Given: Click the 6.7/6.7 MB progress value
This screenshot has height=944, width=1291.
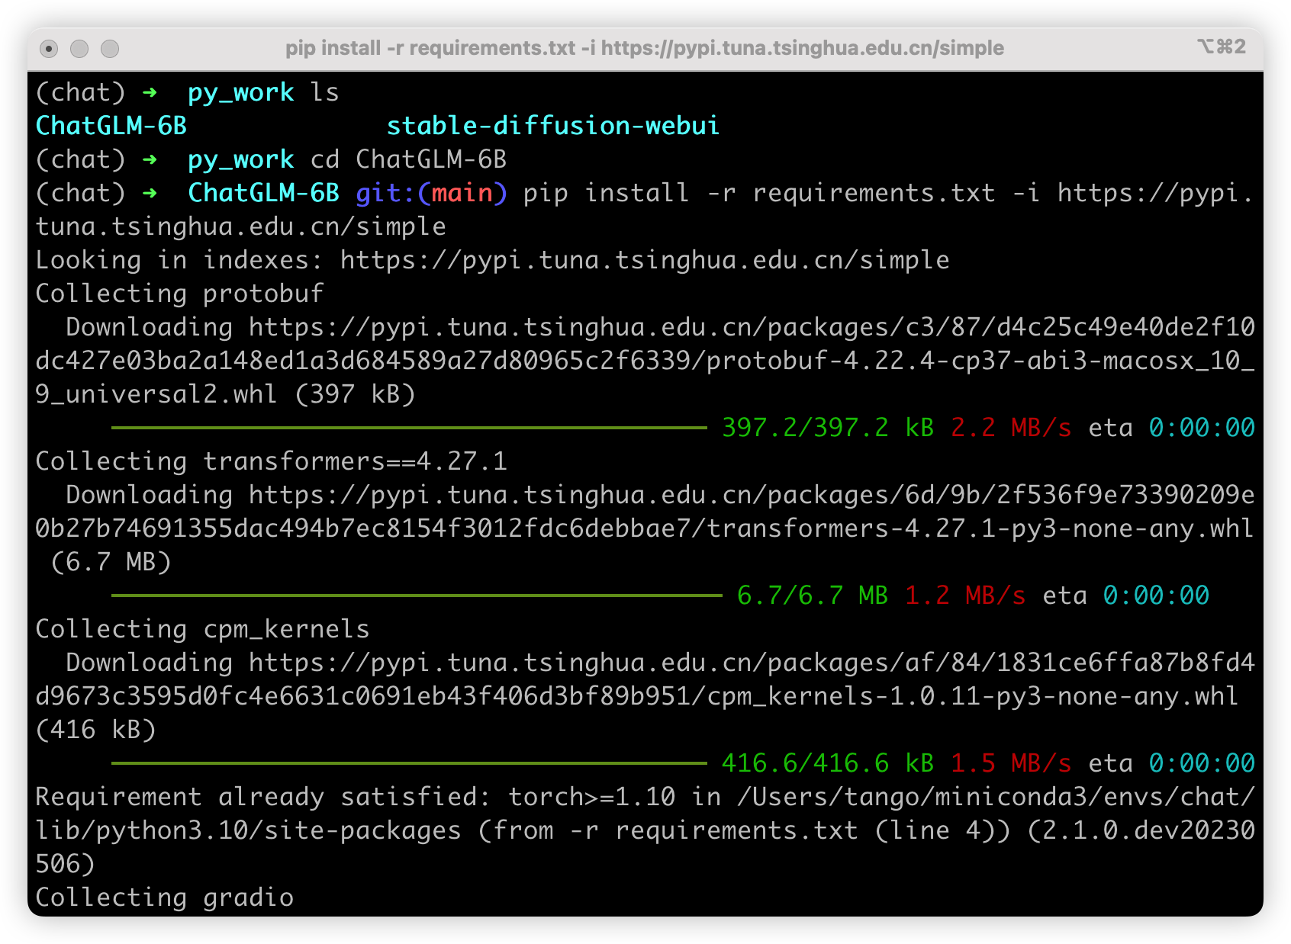Looking at the screenshot, I should click(x=813, y=596).
